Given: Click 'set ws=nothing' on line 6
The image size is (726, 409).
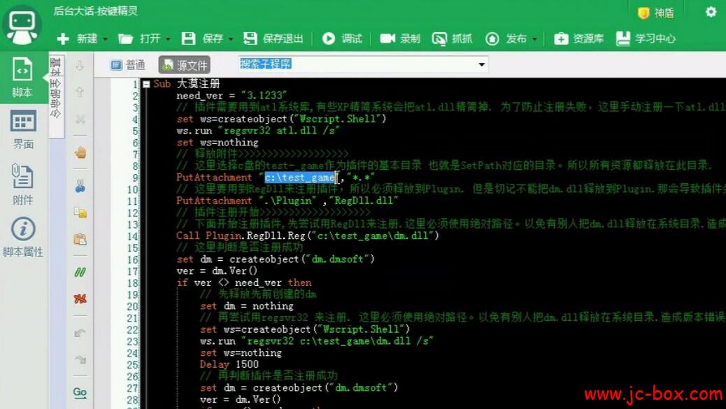Looking at the screenshot, I should coord(217,143).
